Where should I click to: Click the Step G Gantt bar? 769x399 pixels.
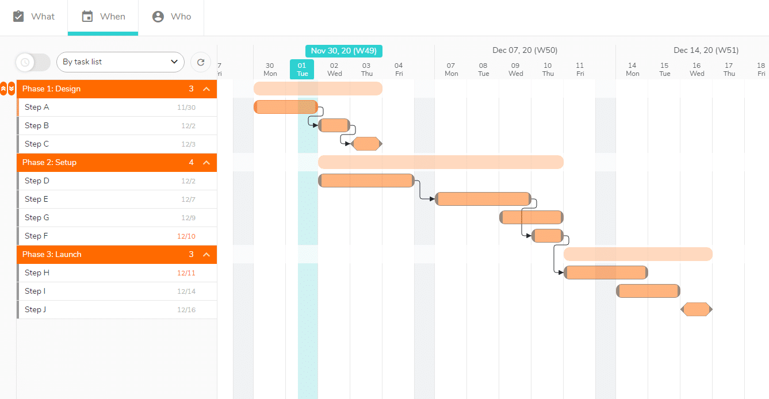[531, 217]
